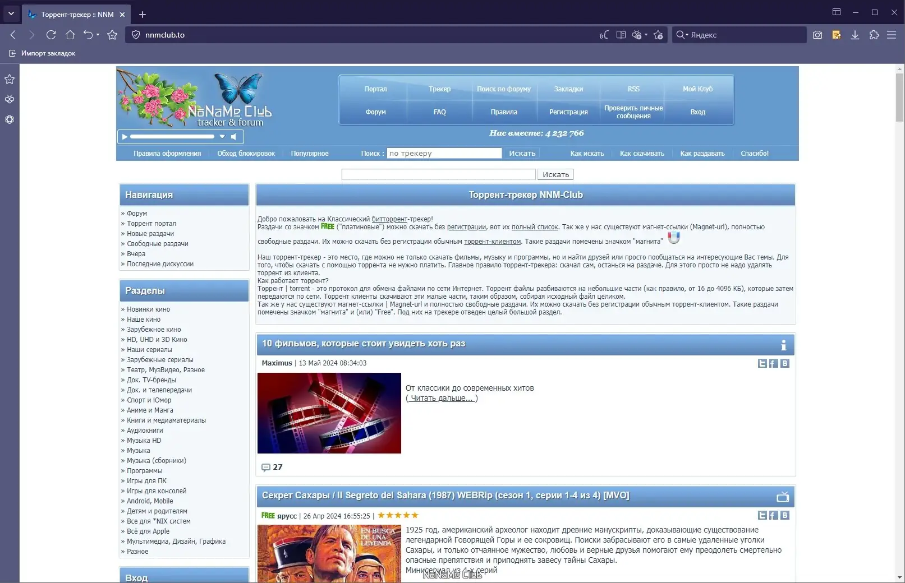This screenshot has width=905, height=583.
Task: Click the tab layout icon in the title bar
Action: pos(837,12)
